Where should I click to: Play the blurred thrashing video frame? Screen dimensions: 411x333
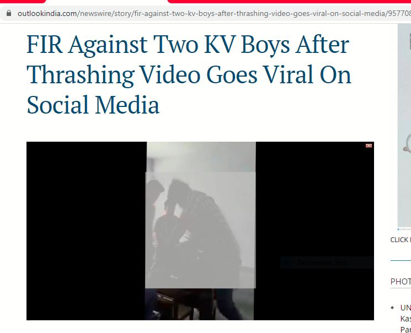click(200, 230)
